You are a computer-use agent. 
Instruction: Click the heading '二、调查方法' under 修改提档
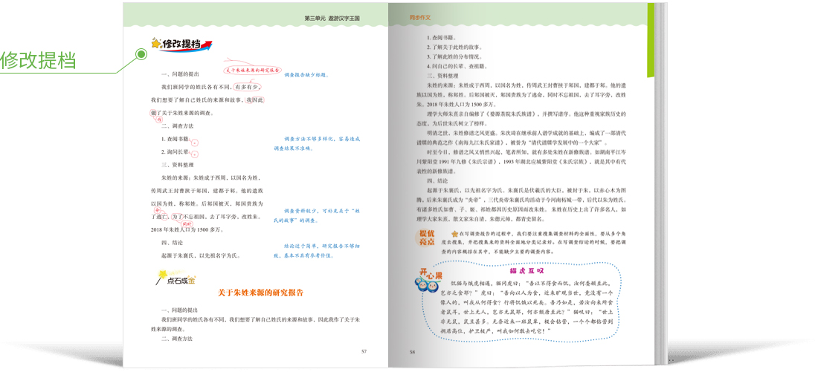176,126
